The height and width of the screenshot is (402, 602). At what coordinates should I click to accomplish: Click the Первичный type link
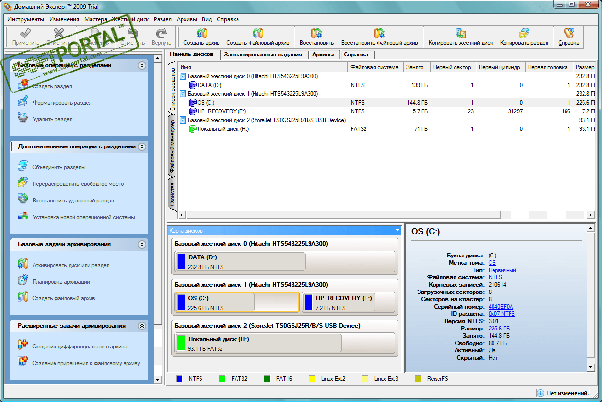pos(502,270)
